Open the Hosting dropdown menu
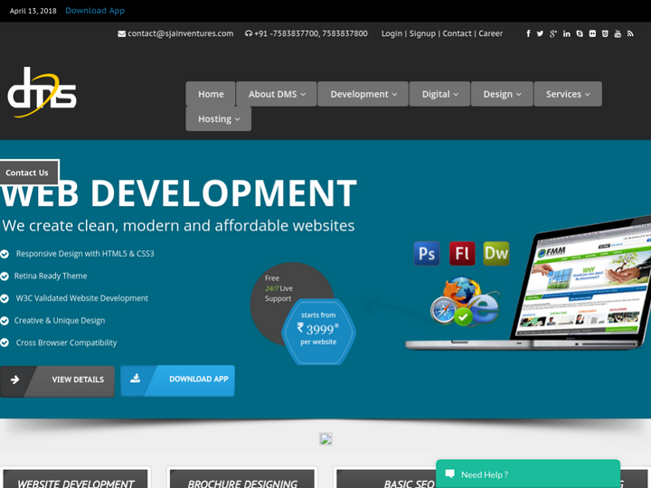Image resolution: width=651 pixels, height=488 pixels. point(219,118)
